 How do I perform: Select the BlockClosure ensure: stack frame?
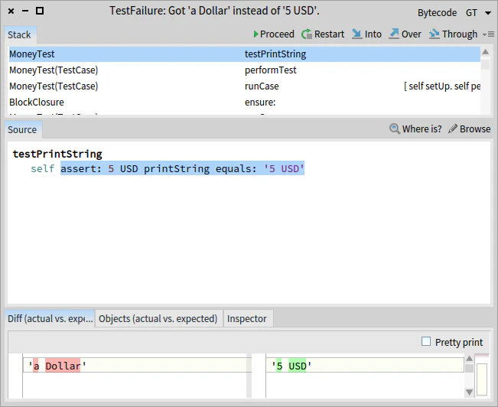click(x=244, y=103)
